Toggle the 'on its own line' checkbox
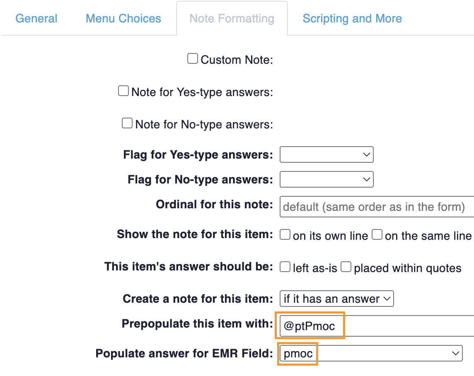The width and height of the screenshot is (474, 376). 285,235
